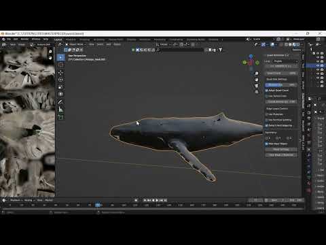Open the Render menu
This screenshot has height=245, width=326.
(24, 39)
